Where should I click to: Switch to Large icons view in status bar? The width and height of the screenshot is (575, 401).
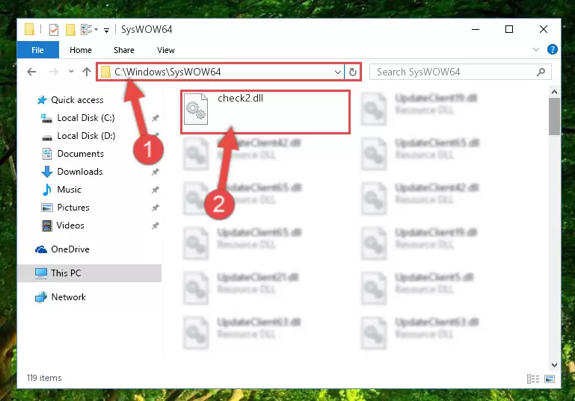(x=550, y=379)
